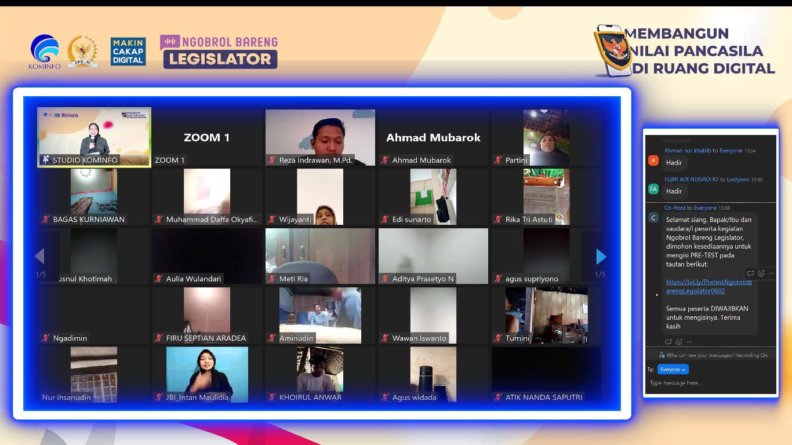
Task: Click muted mic icon on Ahmad Mubarok tile
Action: [x=384, y=160]
